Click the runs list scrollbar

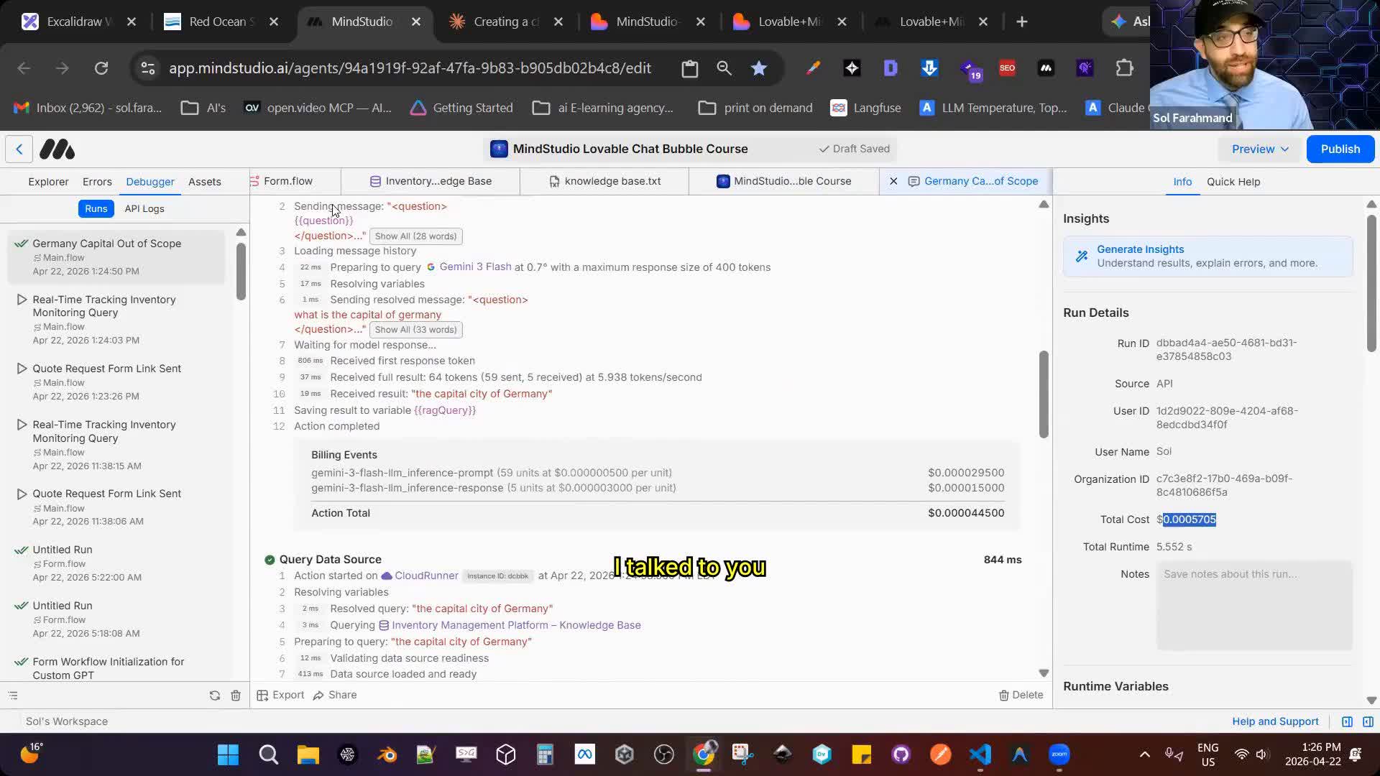[241, 272]
